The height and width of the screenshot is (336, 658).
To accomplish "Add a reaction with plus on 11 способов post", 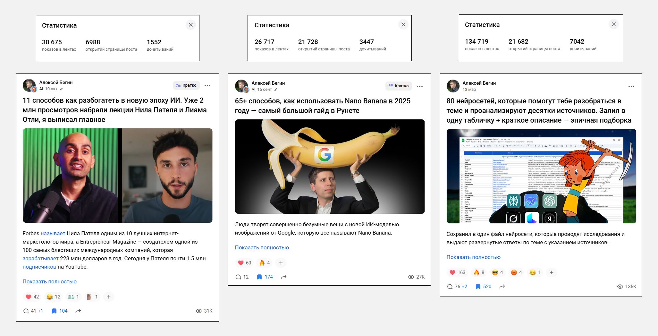I will point(109,297).
